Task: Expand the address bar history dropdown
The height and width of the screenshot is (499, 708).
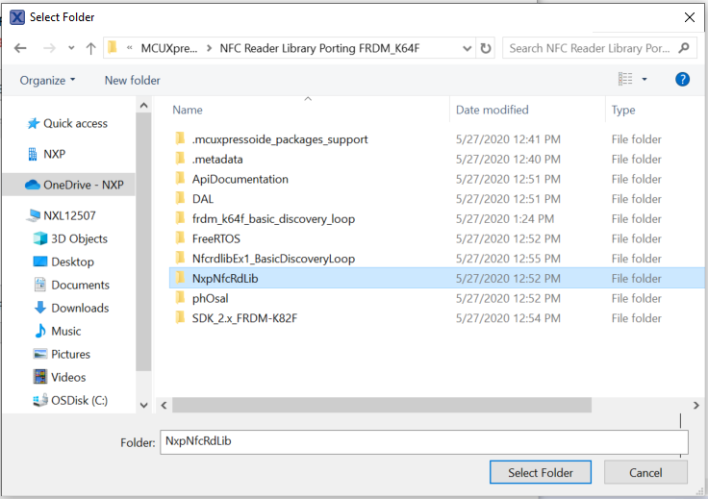Action: click(x=466, y=47)
